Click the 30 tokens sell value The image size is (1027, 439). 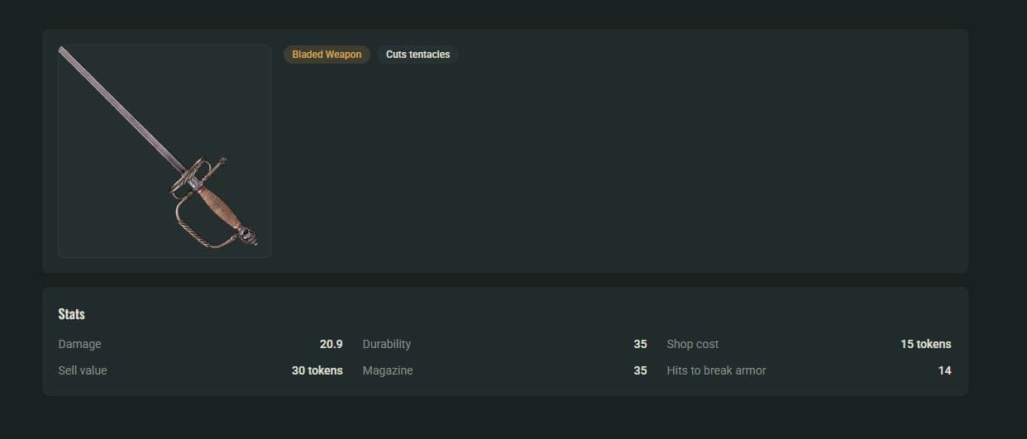317,370
